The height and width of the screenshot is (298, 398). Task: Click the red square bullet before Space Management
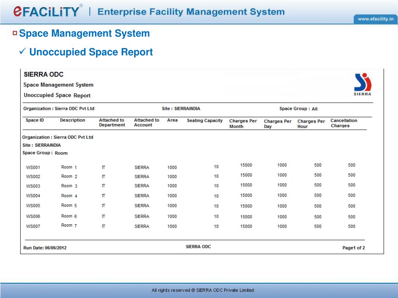[15, 33]
